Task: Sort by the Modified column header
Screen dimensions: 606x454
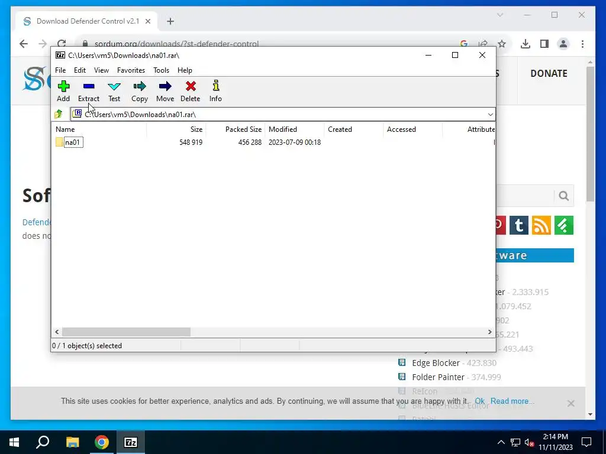Action: tap(295, 129)
